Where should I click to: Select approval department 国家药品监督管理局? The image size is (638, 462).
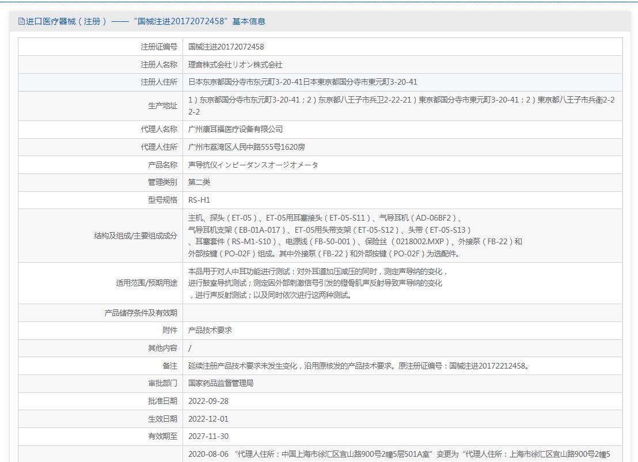pyautogui.click(x=221, y=383)
